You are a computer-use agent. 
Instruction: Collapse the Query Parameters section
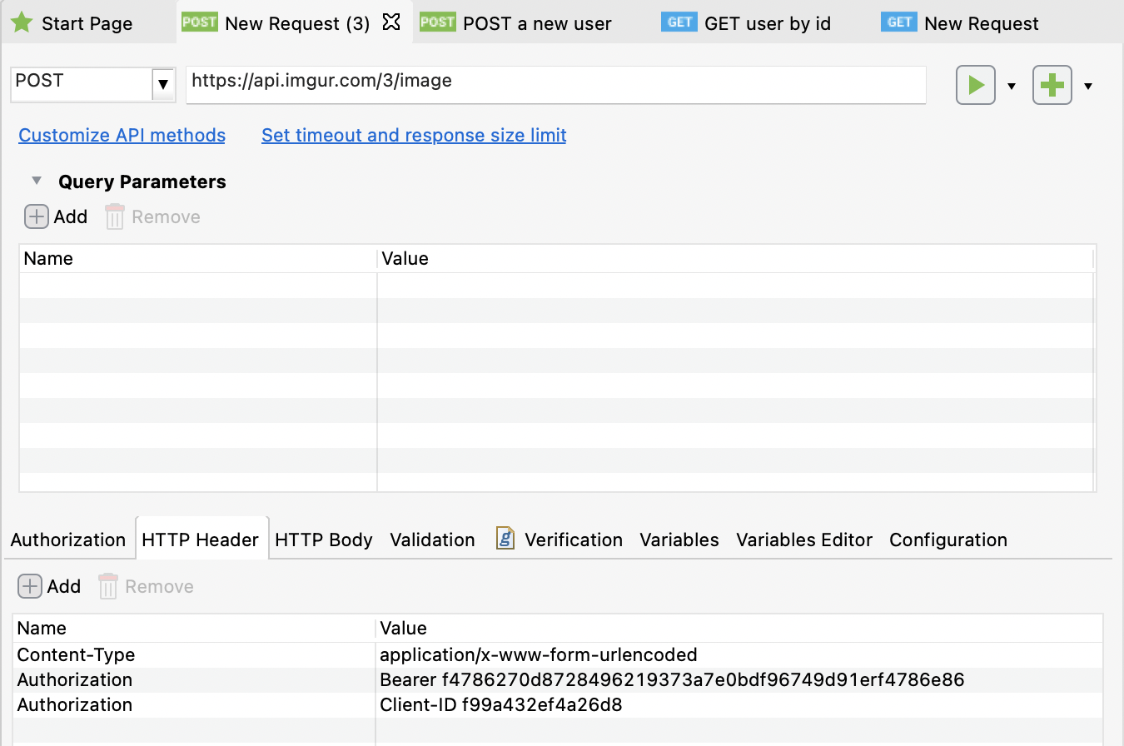(36, 180)
